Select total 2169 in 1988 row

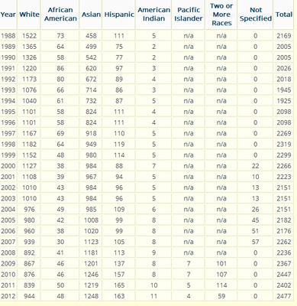[284, 36]
